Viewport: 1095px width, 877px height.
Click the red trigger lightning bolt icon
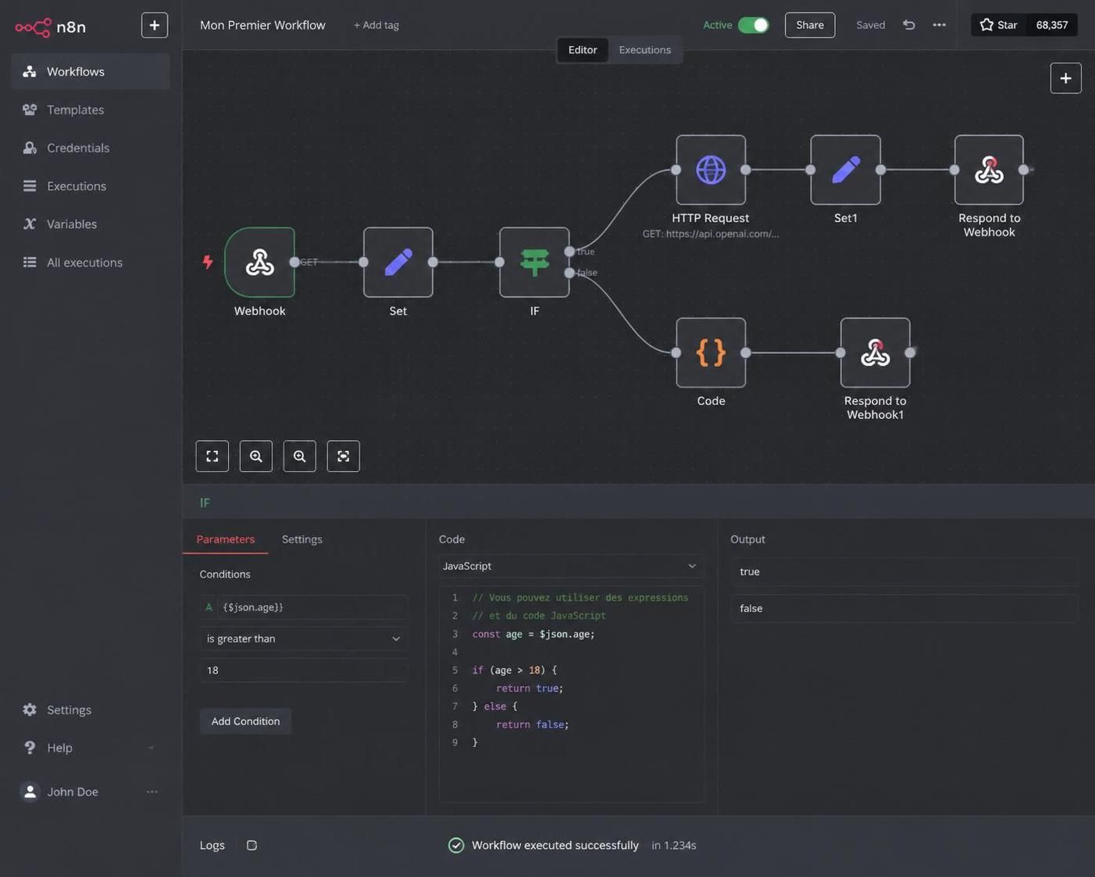[208, 262]
